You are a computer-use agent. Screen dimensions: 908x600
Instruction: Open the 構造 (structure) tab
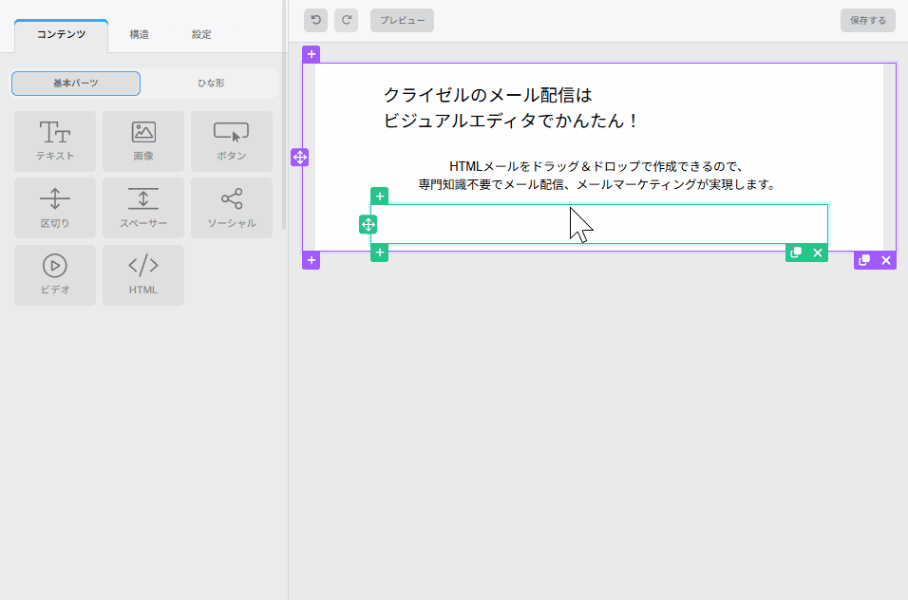coord(139,33)
